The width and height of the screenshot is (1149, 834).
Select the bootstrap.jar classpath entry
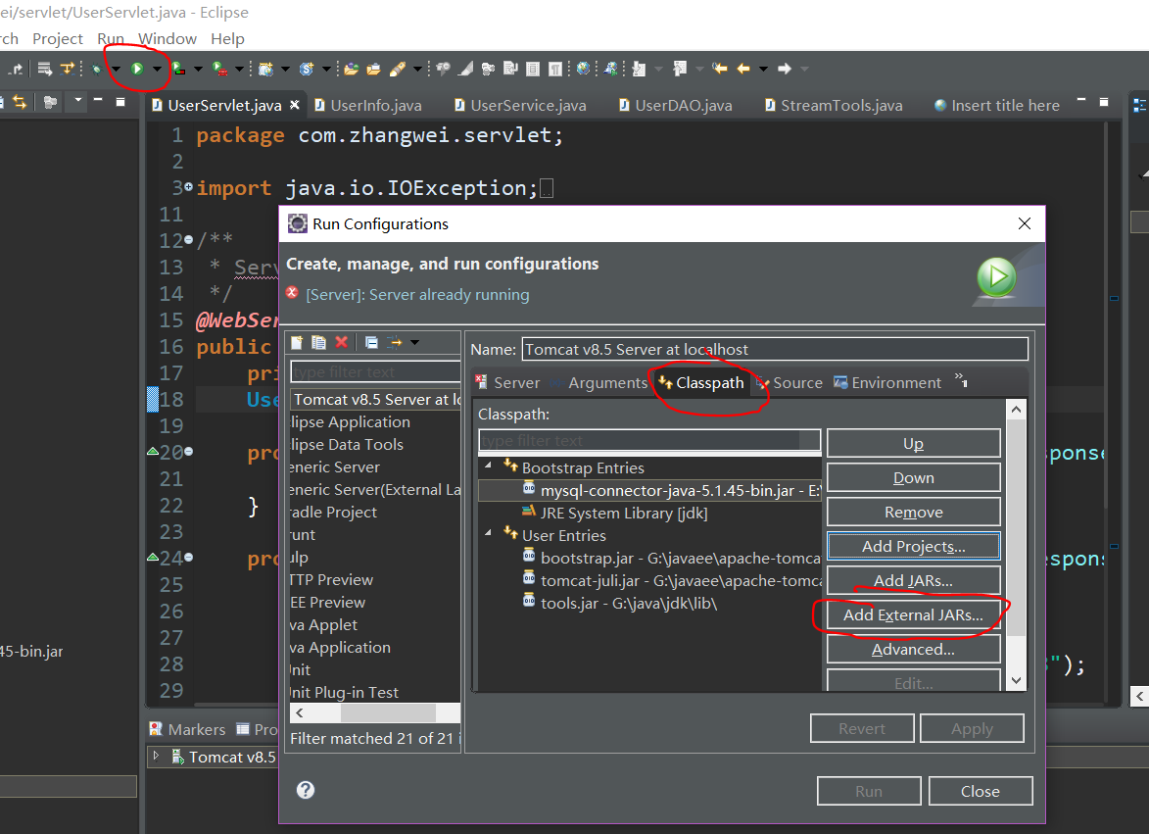(x=671, y=558)
